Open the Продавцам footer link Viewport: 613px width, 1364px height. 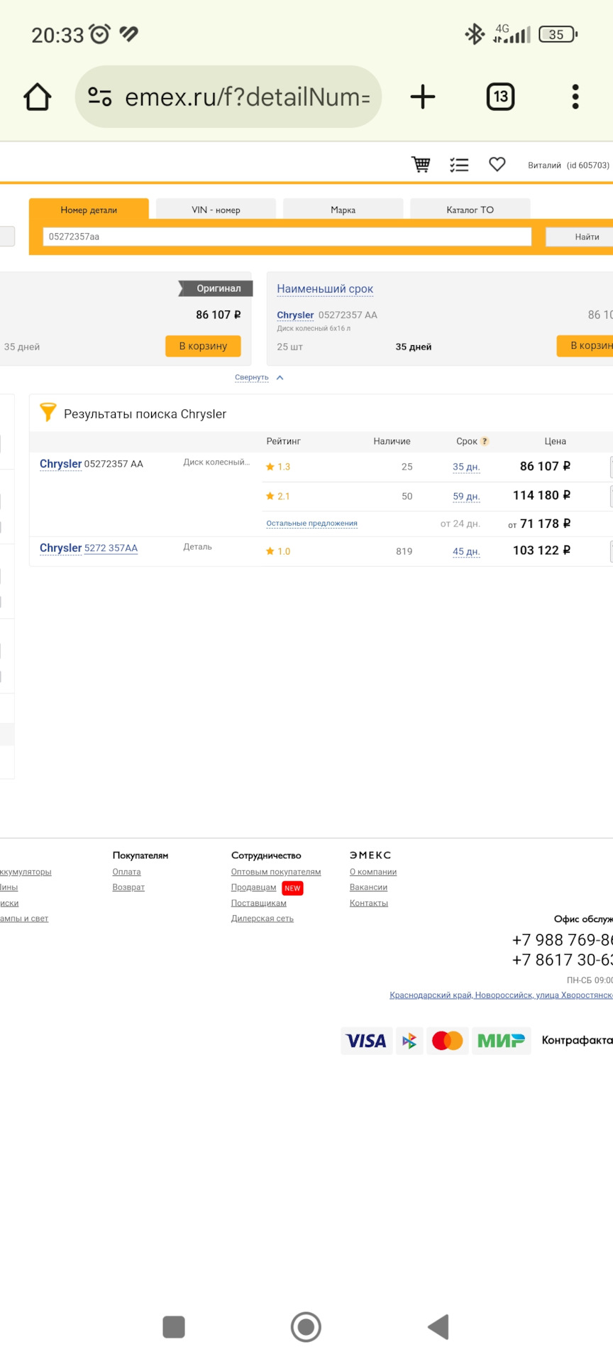[x=253, y=887]
